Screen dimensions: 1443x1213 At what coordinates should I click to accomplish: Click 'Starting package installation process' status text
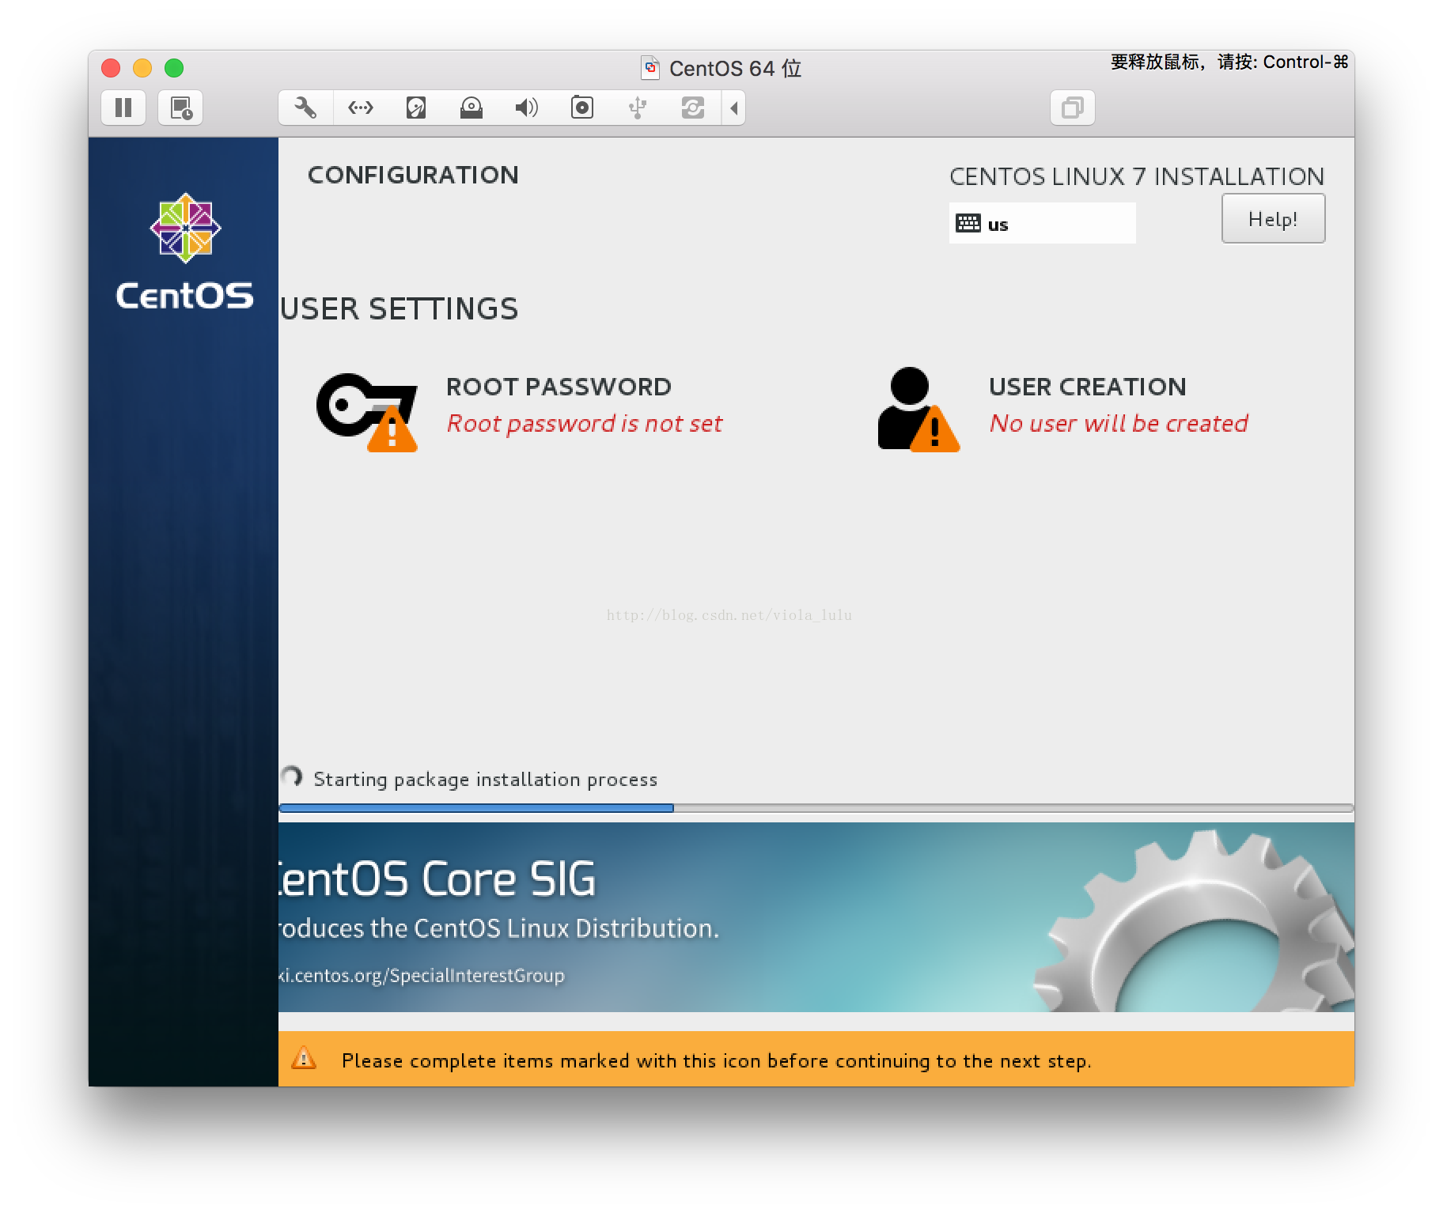point(485,780)
